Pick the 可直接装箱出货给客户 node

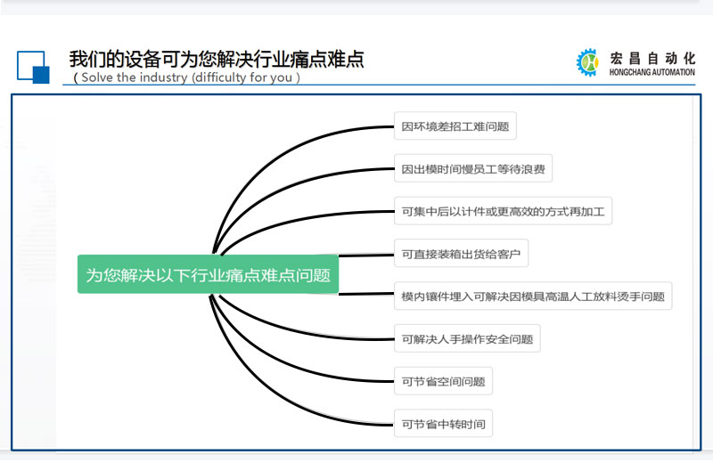(x=461, y=254)
